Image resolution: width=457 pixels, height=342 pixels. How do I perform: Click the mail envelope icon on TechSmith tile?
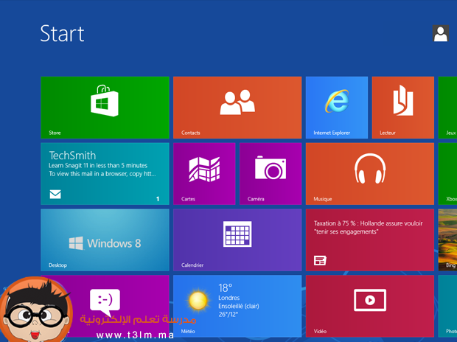(x=55, y=194)
